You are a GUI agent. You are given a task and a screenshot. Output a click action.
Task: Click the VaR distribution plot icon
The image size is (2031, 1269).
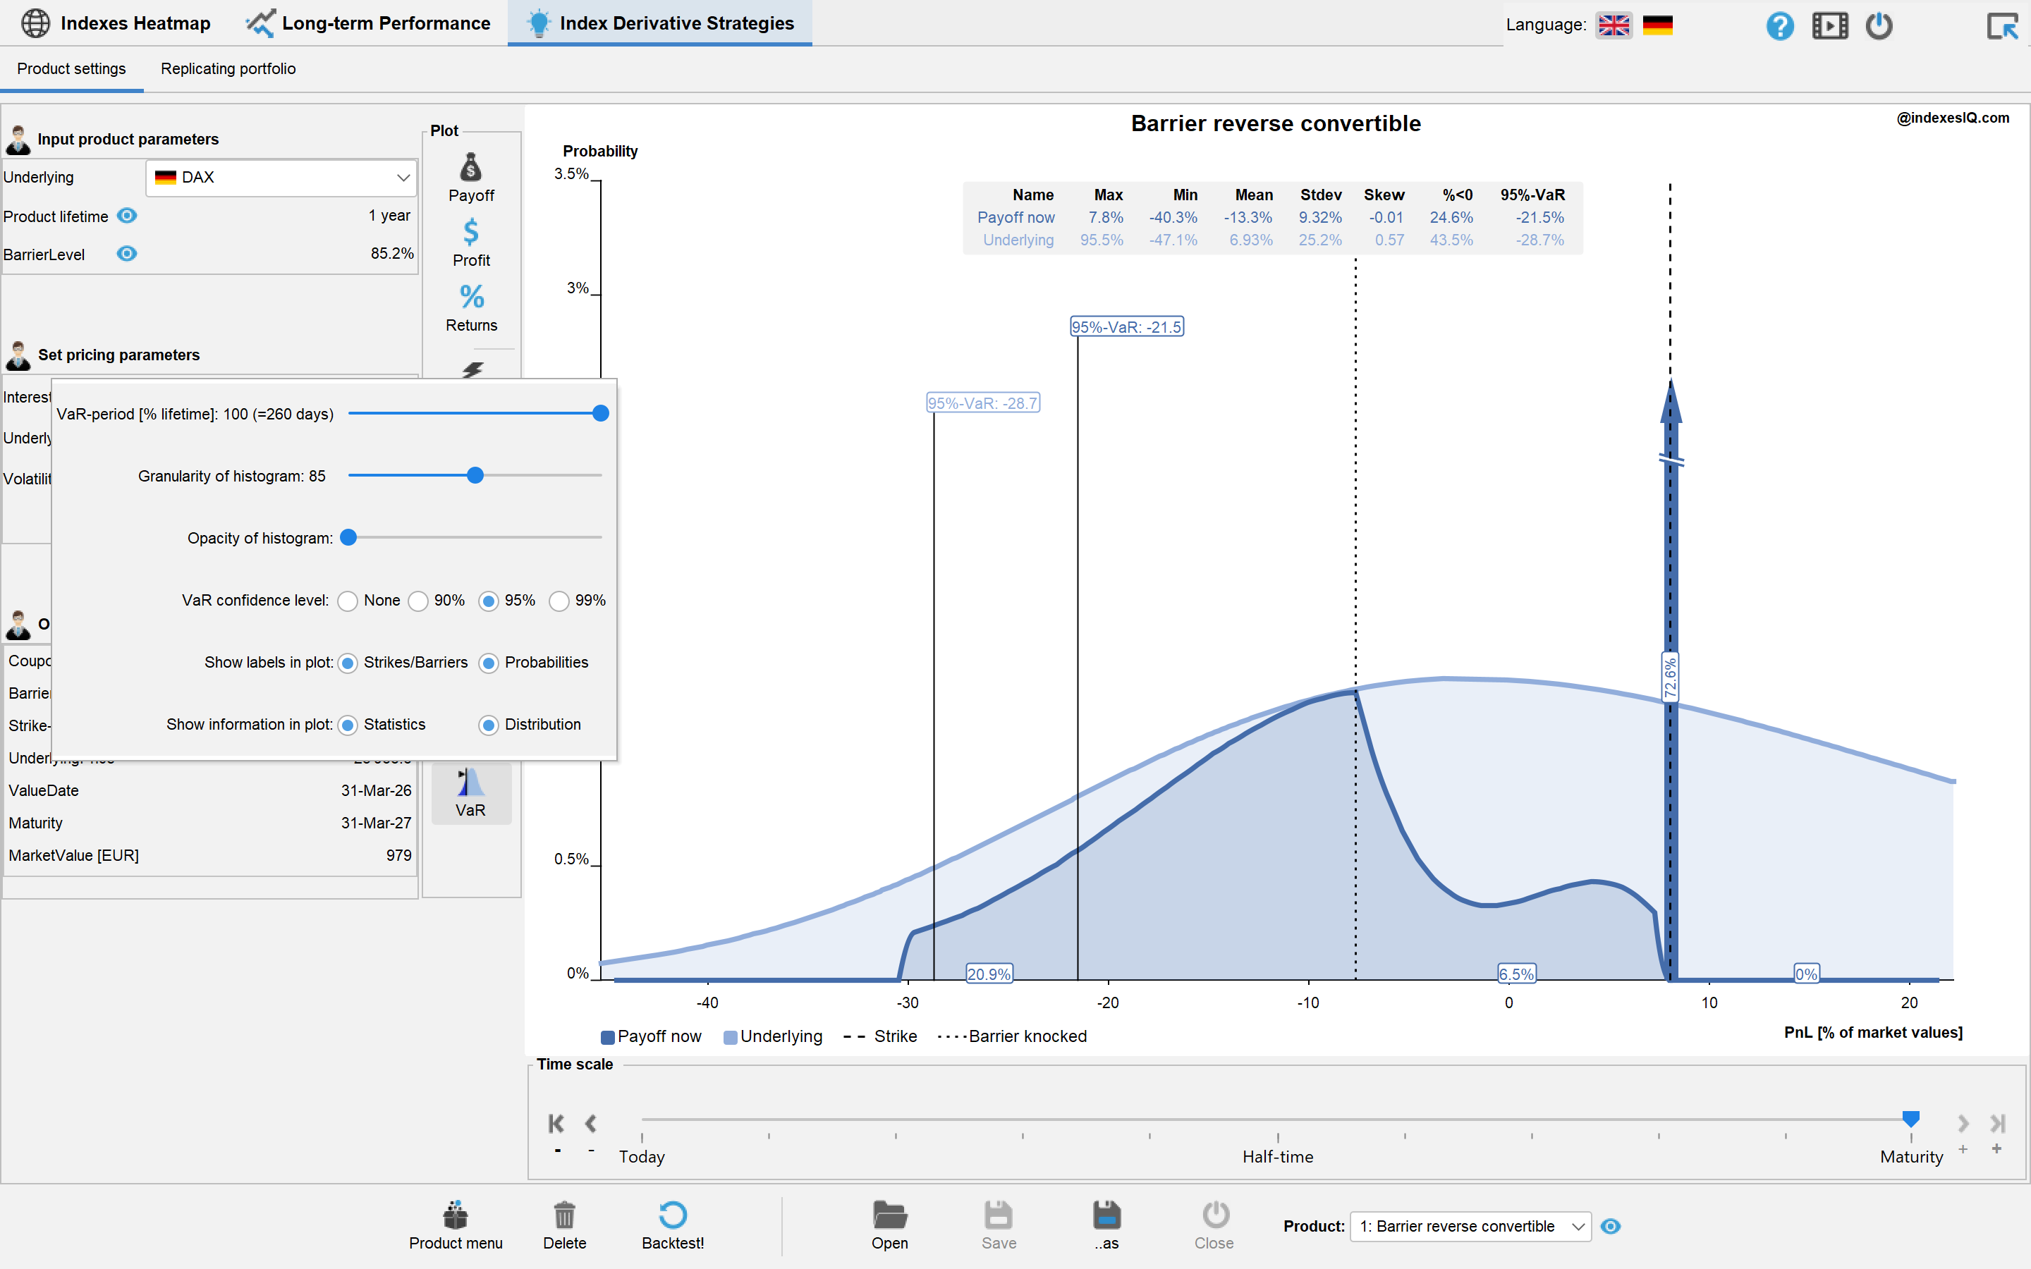[x=471, y=792]
